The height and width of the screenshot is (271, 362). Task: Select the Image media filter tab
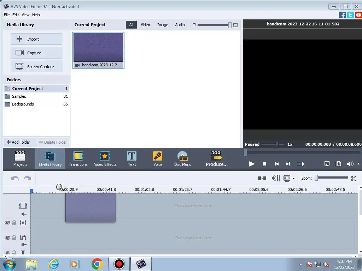click(x=163, y=25)
